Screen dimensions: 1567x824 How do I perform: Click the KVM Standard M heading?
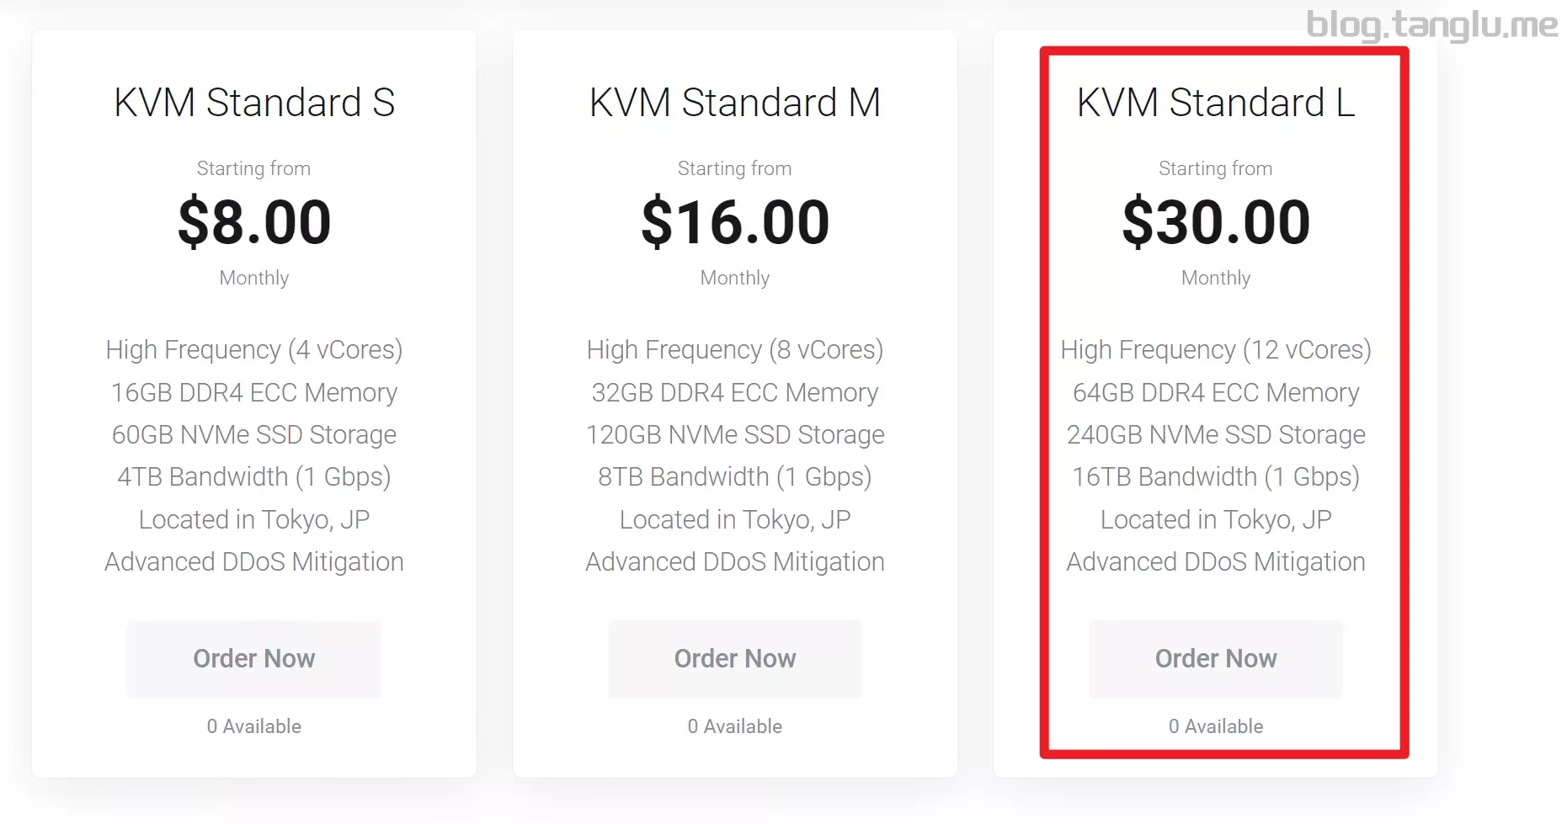point(734,103)
